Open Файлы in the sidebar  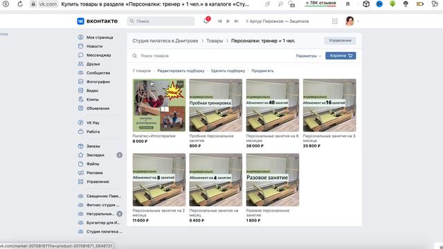[89, 164]
